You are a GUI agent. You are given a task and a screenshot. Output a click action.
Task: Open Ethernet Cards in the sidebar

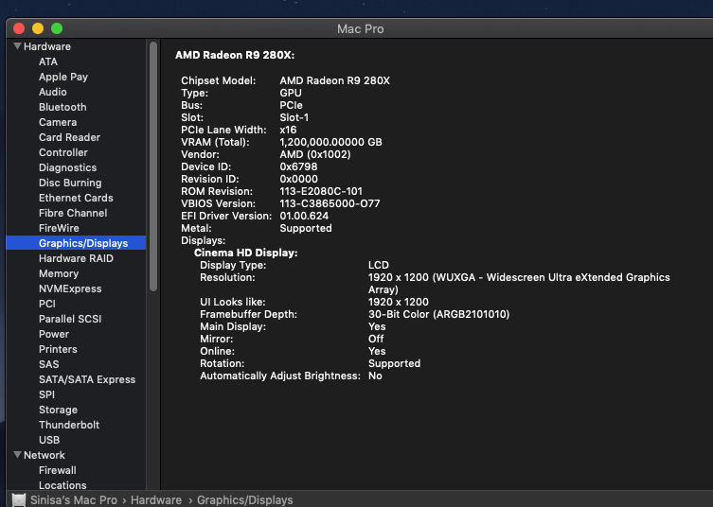76,198
